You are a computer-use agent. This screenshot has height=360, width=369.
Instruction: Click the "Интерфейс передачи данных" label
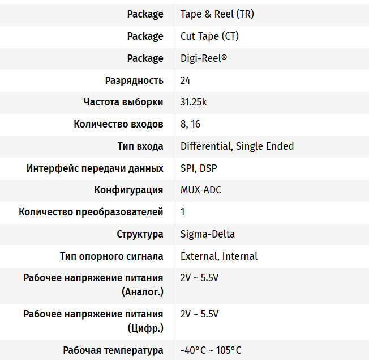click(95, 168)
